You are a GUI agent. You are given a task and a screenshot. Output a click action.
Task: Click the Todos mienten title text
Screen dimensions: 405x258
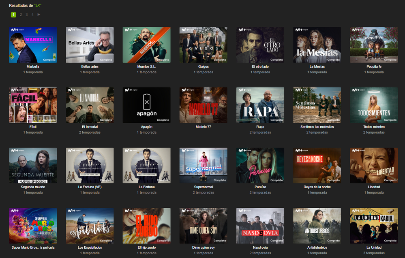[x=373, y=127]
